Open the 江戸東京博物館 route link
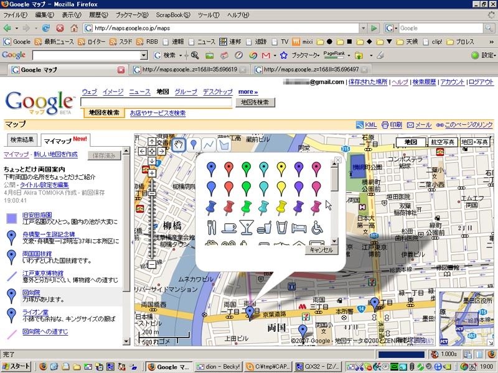The image size is (498, 373). 43,273
